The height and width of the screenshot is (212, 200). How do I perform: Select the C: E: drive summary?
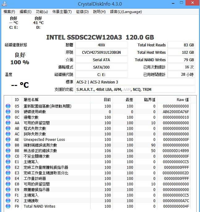14,23
